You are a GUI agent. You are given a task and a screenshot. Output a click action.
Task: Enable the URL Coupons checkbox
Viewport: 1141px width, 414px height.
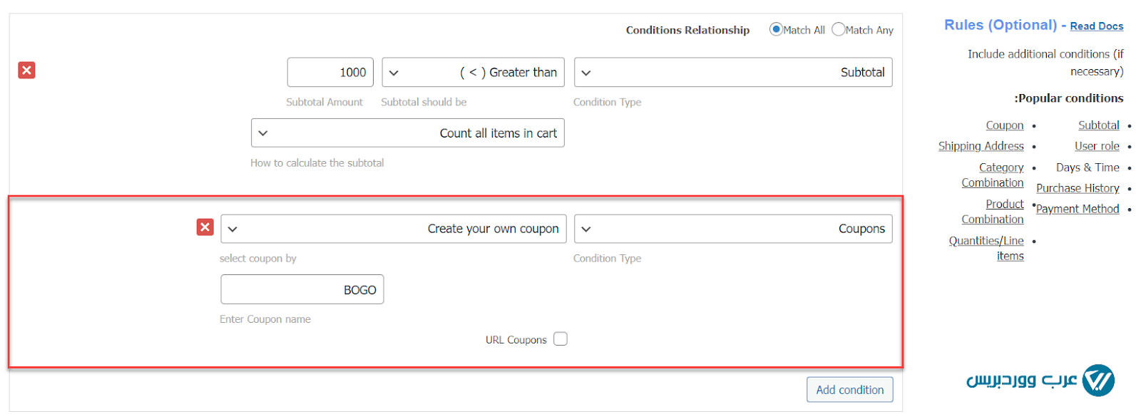[561, 339]
